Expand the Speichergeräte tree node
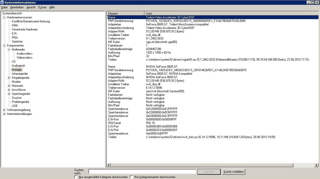Viewport: 320px width, 179px height. (x=9, y=94)
